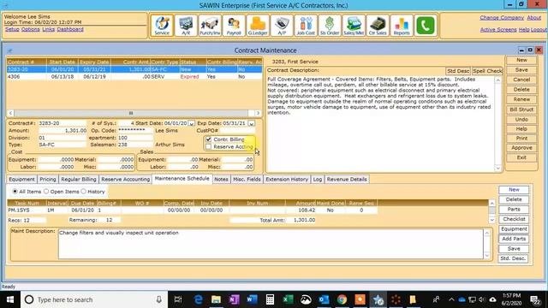548x308 pixels.
Task: Click the Spell Check button
Action: click(x=487, y=71)
